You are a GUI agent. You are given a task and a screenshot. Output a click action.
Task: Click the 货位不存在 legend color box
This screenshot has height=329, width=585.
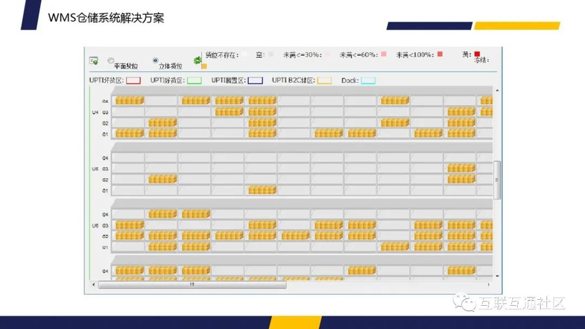244,55
